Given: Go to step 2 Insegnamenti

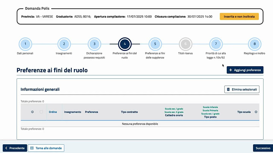Looking at the screenshot, I should point(64,44).
